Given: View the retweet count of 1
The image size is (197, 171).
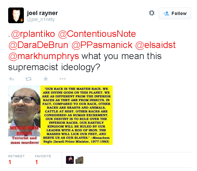Looking at the screenshot, I should click(10, 162).
